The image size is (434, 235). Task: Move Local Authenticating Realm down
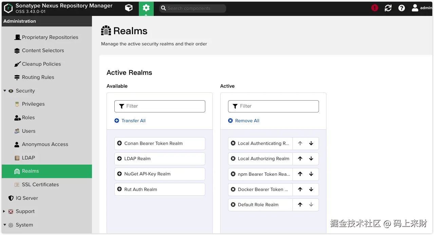(311, 143)
